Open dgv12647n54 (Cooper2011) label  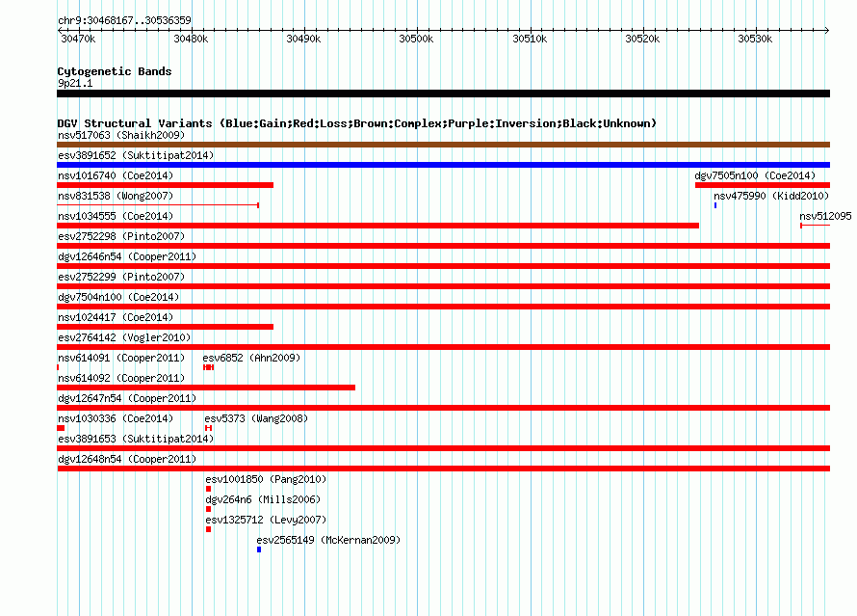pyautogui.click(x=127, y=398)
